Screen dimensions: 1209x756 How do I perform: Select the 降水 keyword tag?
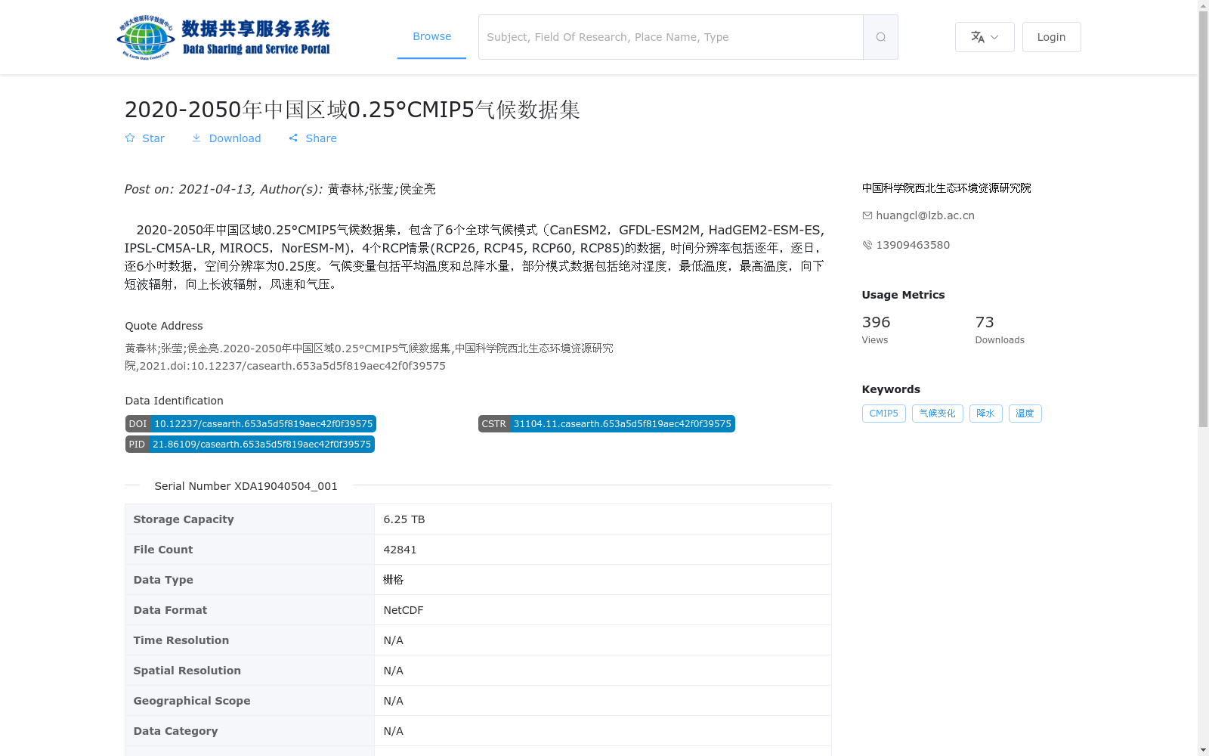pyautogui.click(x=986, y=414)
